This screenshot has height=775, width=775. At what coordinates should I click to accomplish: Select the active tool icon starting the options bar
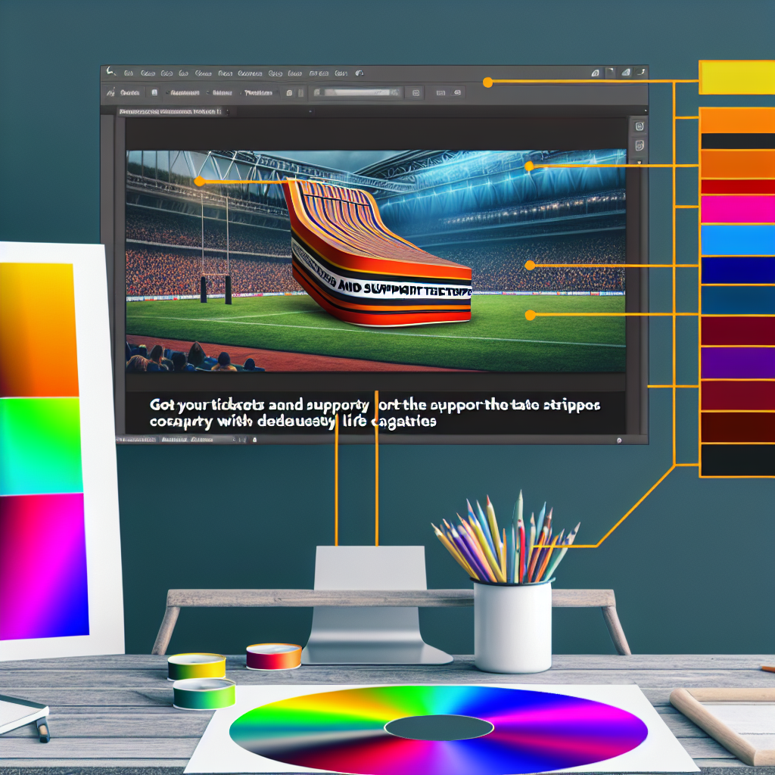[111, 93]
